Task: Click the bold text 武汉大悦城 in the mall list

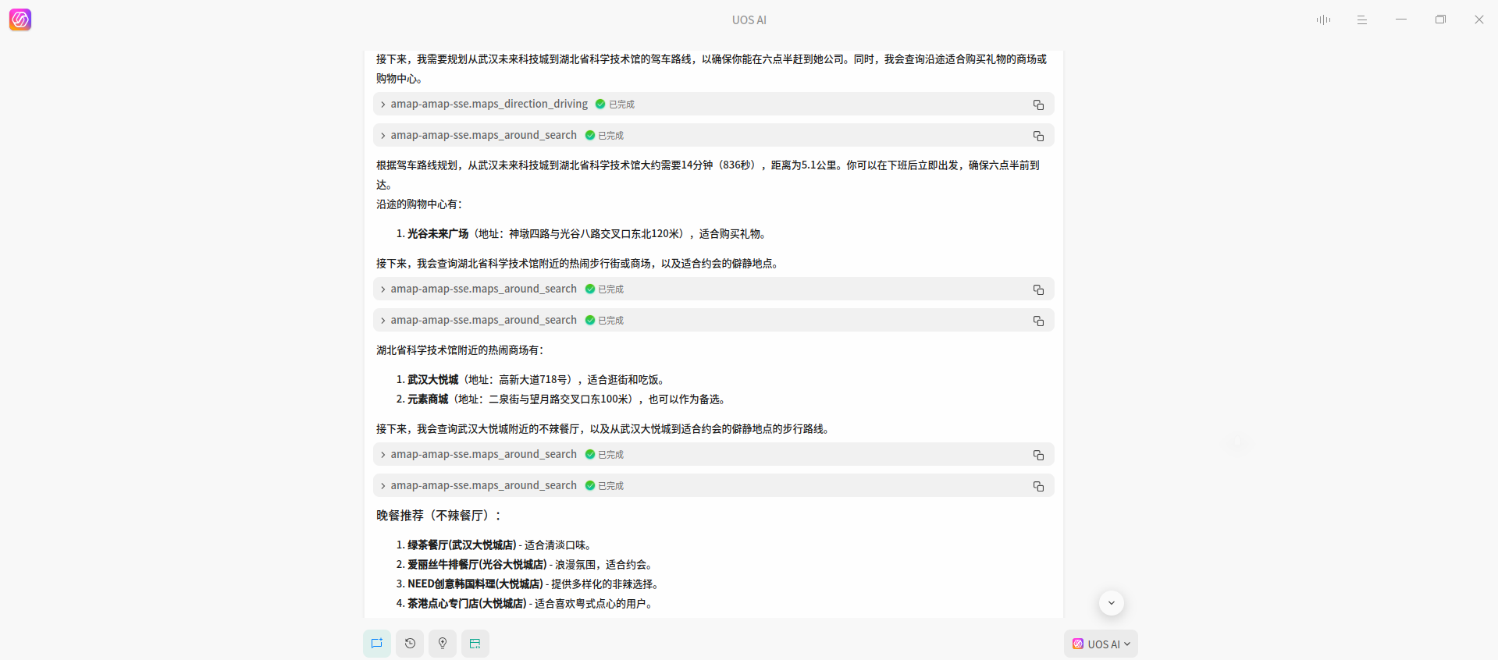Action: coord(432,380)
